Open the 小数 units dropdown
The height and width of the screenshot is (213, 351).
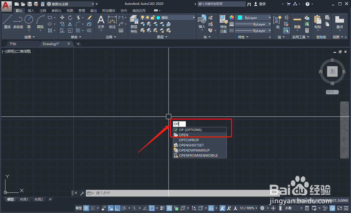tap(293, 208)
